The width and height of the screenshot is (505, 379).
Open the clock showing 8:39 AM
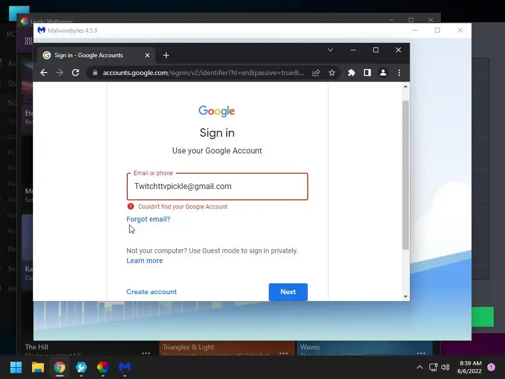469,367
